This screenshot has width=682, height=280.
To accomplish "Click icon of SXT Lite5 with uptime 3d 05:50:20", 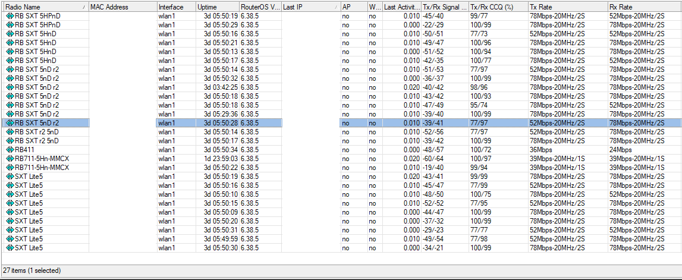I will [11, 221].
